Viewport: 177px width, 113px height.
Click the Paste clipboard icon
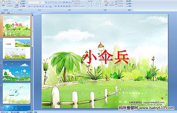click(x=3, y=2)
